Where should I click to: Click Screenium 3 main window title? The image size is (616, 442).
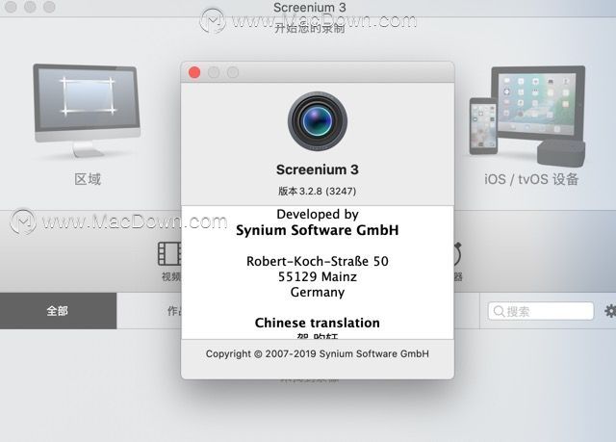click(310, 7)
